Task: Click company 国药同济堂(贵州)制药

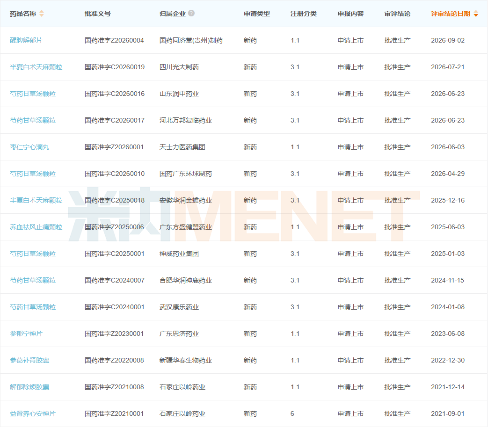Action: [x=191, y=40]
